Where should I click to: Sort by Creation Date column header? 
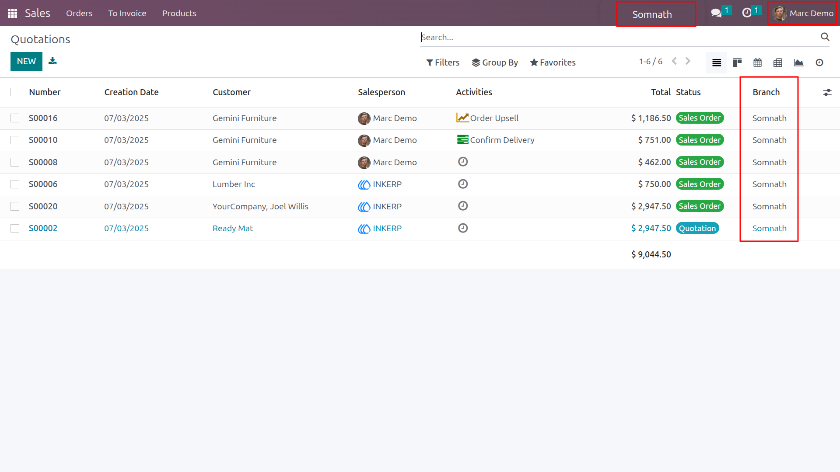pos(131,92)
